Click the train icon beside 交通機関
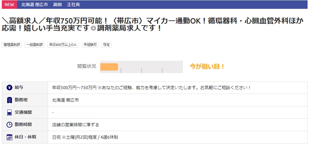This screenshot has height=146, width=310. (9, 112)
